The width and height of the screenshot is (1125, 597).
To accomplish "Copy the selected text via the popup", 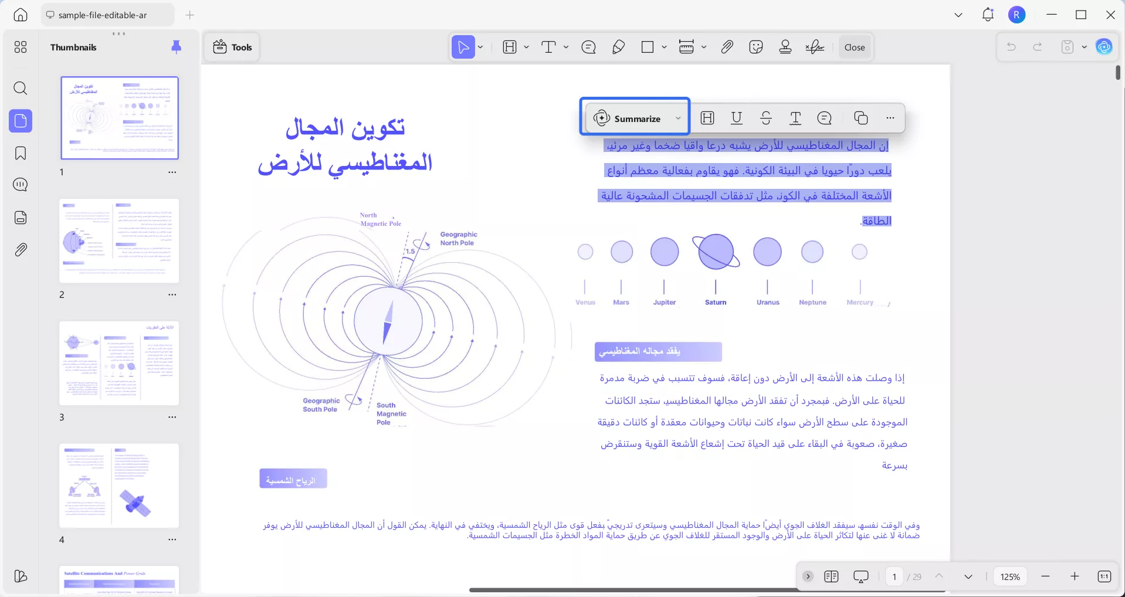I will [860, 118].
